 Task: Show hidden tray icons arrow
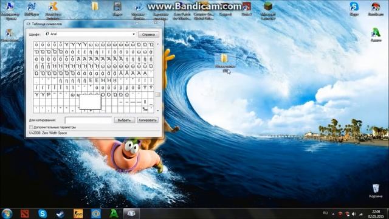tap(333, 214)
